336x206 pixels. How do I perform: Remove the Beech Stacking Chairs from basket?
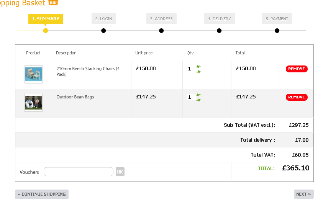point(297,69)
